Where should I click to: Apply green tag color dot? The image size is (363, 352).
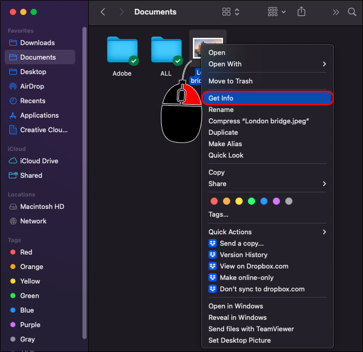click(252, 201)
